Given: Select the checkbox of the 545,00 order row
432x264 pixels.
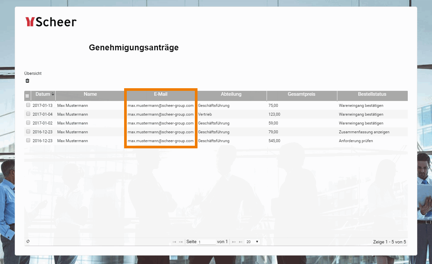Looking at the screenshot, I should 28,140.
